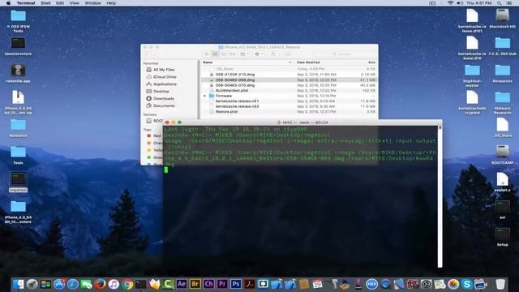Click the Finder back navigation arrow
519x292 pixels.
(x=148, y=54)
